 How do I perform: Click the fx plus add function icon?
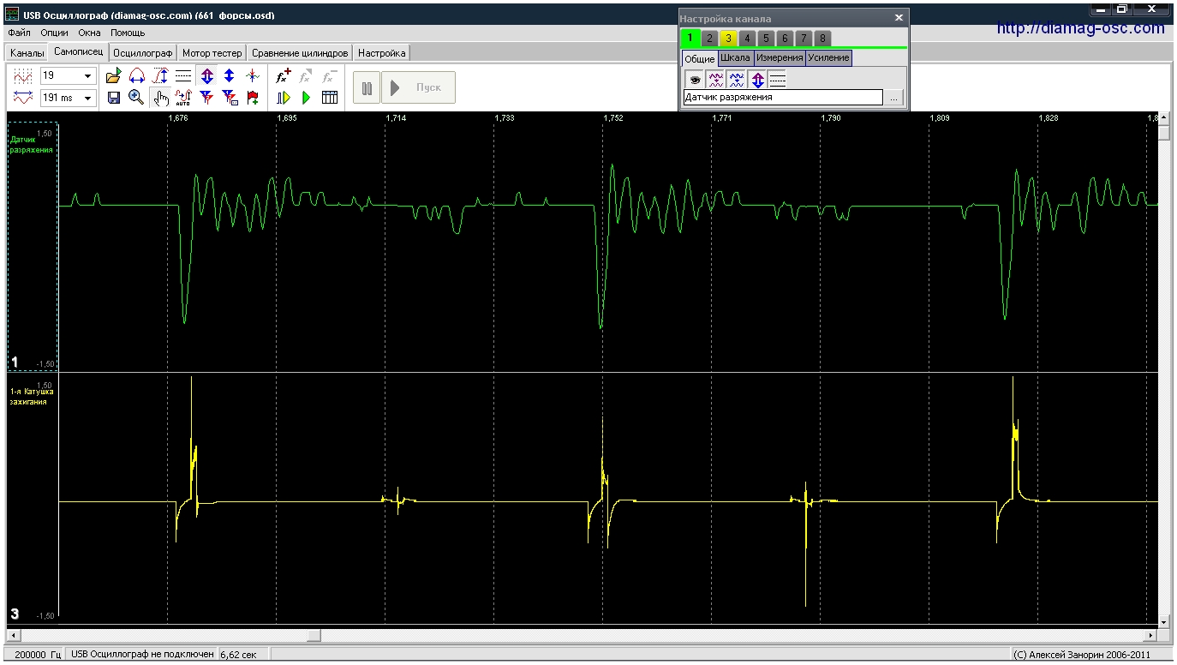point(284,76)
